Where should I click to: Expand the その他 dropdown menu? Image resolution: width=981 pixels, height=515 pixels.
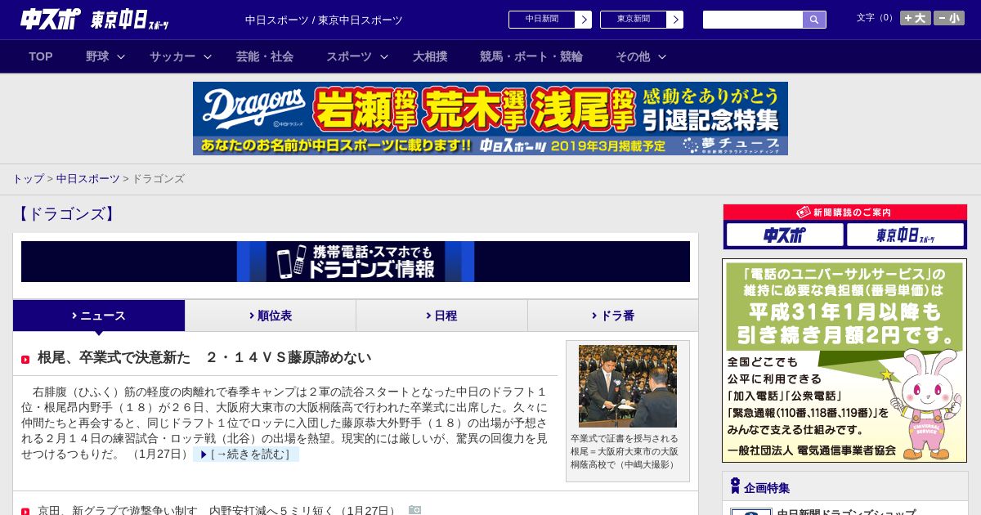[641, 56]
